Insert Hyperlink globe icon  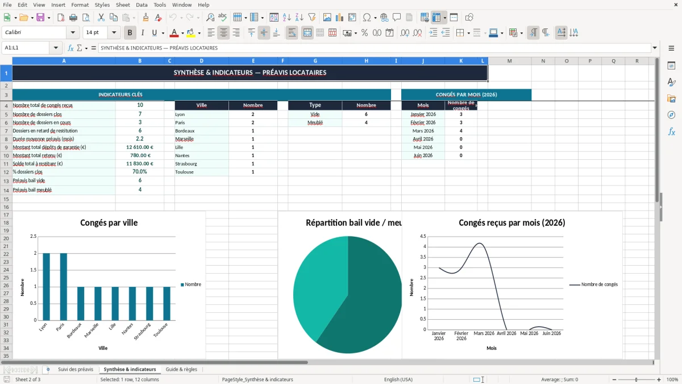coord(384,18)
